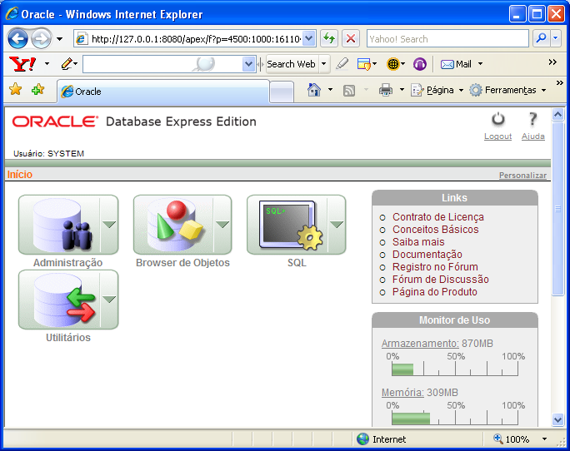Open Registro no Fórum link
The image size is (570, 451).
click(435, 267)
